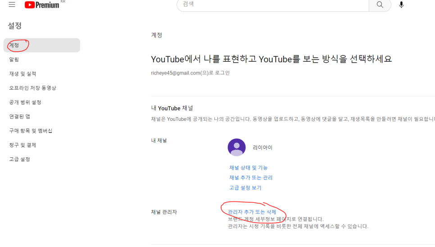Click 관리자 추가 또는 삭제 link
The image size is (435, 247).
coord(252,212)
